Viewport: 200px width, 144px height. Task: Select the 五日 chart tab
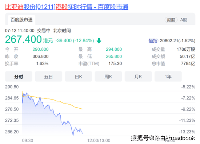[x=48, y=77]
